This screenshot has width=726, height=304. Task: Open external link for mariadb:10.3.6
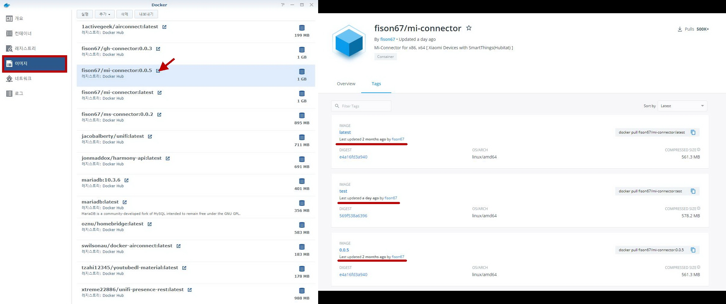(x=126, y=180)
